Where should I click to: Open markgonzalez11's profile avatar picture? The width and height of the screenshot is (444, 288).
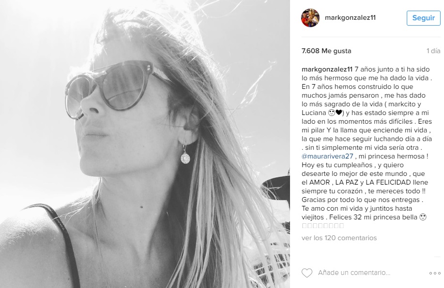click(310, 18)
